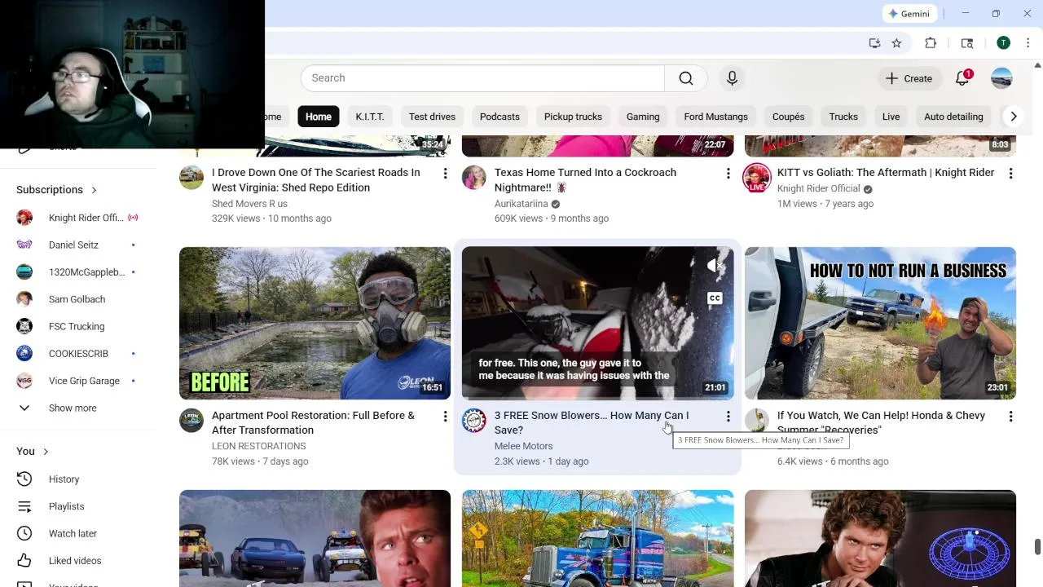Filter by Gaming chip

(643, 117)
